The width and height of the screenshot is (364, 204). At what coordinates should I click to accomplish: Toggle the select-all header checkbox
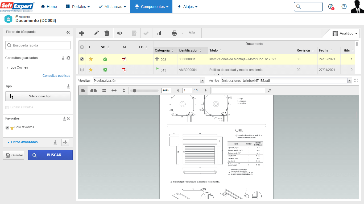82,47
